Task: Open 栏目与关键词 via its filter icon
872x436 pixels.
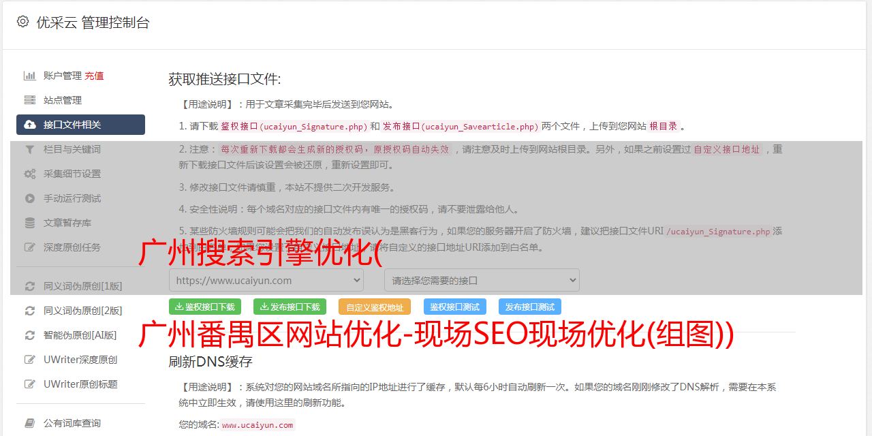Action: 30,149
